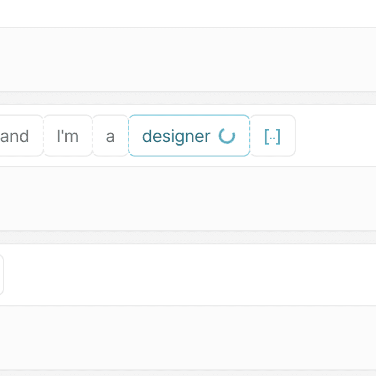Click the chip between "and" and "a"
This screenshot has height=376, width=376.
(x=68, y=136)
